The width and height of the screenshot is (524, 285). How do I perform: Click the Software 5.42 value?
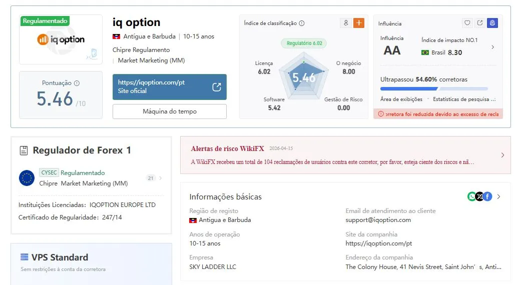(x=274, y=108)
